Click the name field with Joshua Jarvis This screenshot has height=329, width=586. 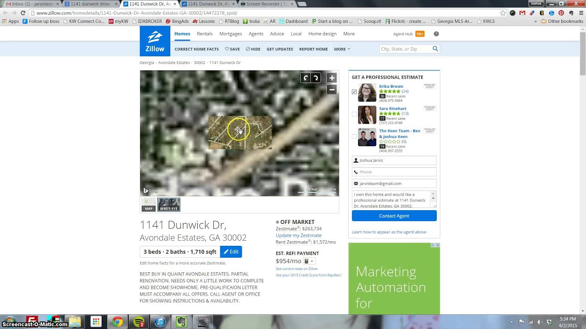pos(394,160)
